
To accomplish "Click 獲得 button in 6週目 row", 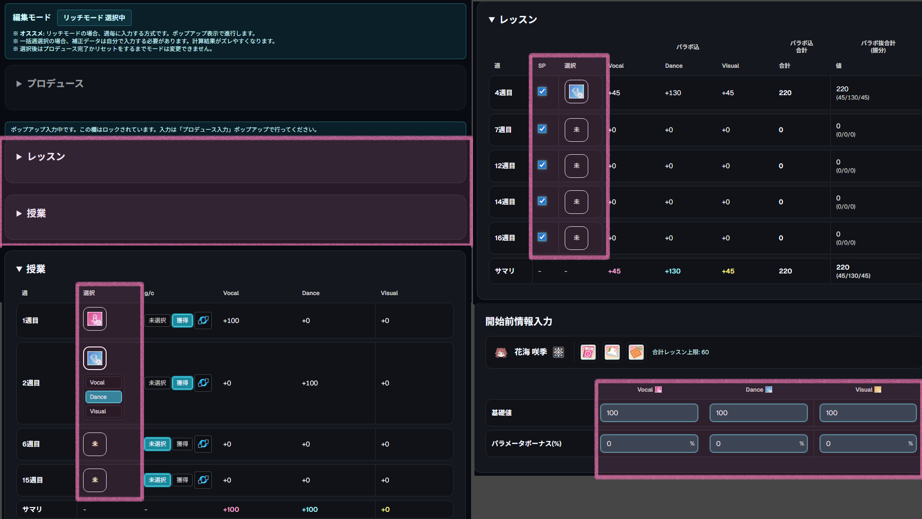I will (x=182, y=444).
